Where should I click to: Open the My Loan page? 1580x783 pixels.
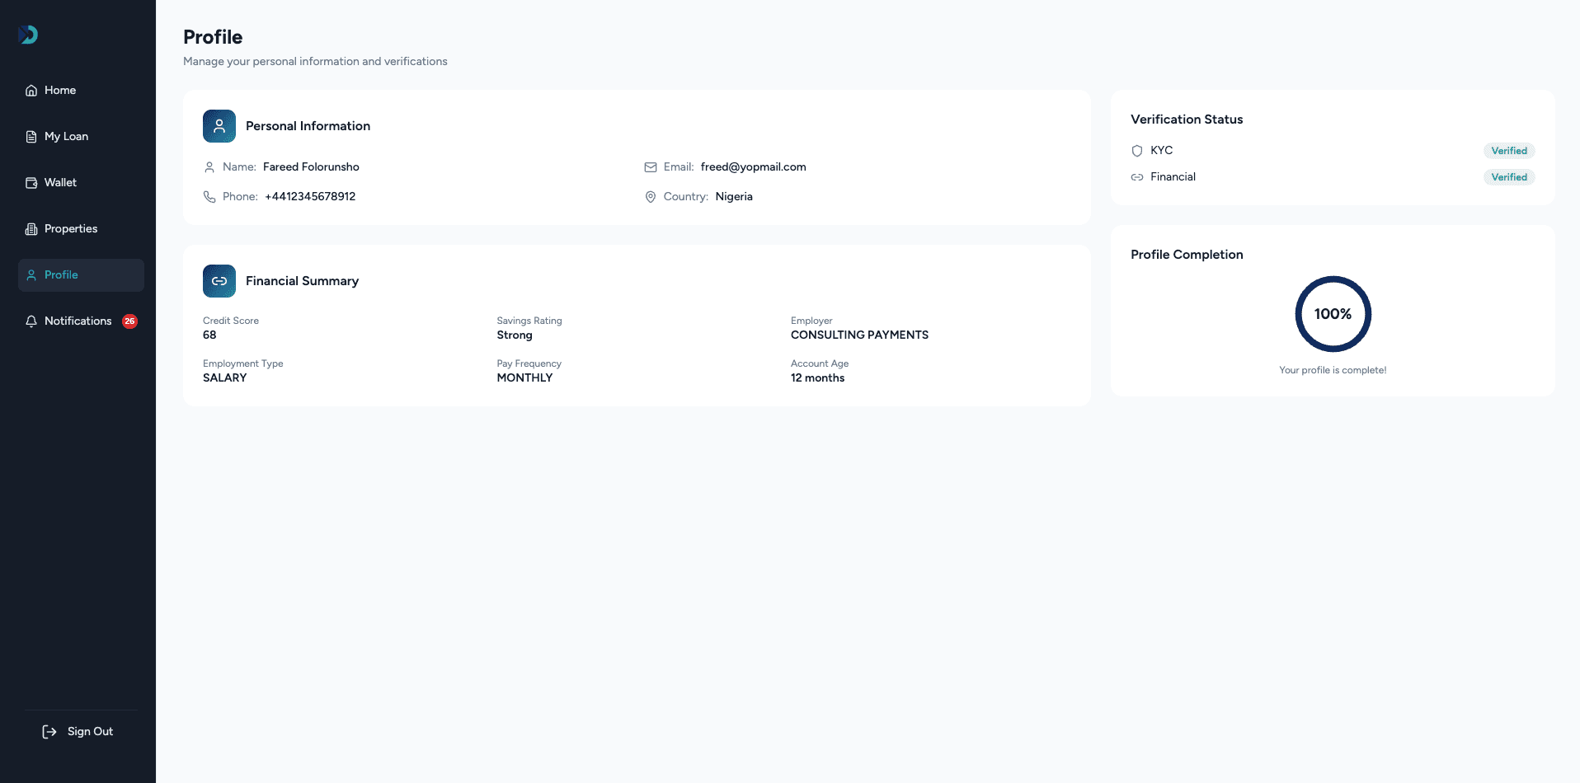click(81, 137)
